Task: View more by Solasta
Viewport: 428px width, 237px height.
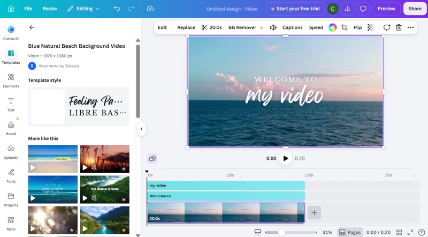Action: tap(59, 66)
